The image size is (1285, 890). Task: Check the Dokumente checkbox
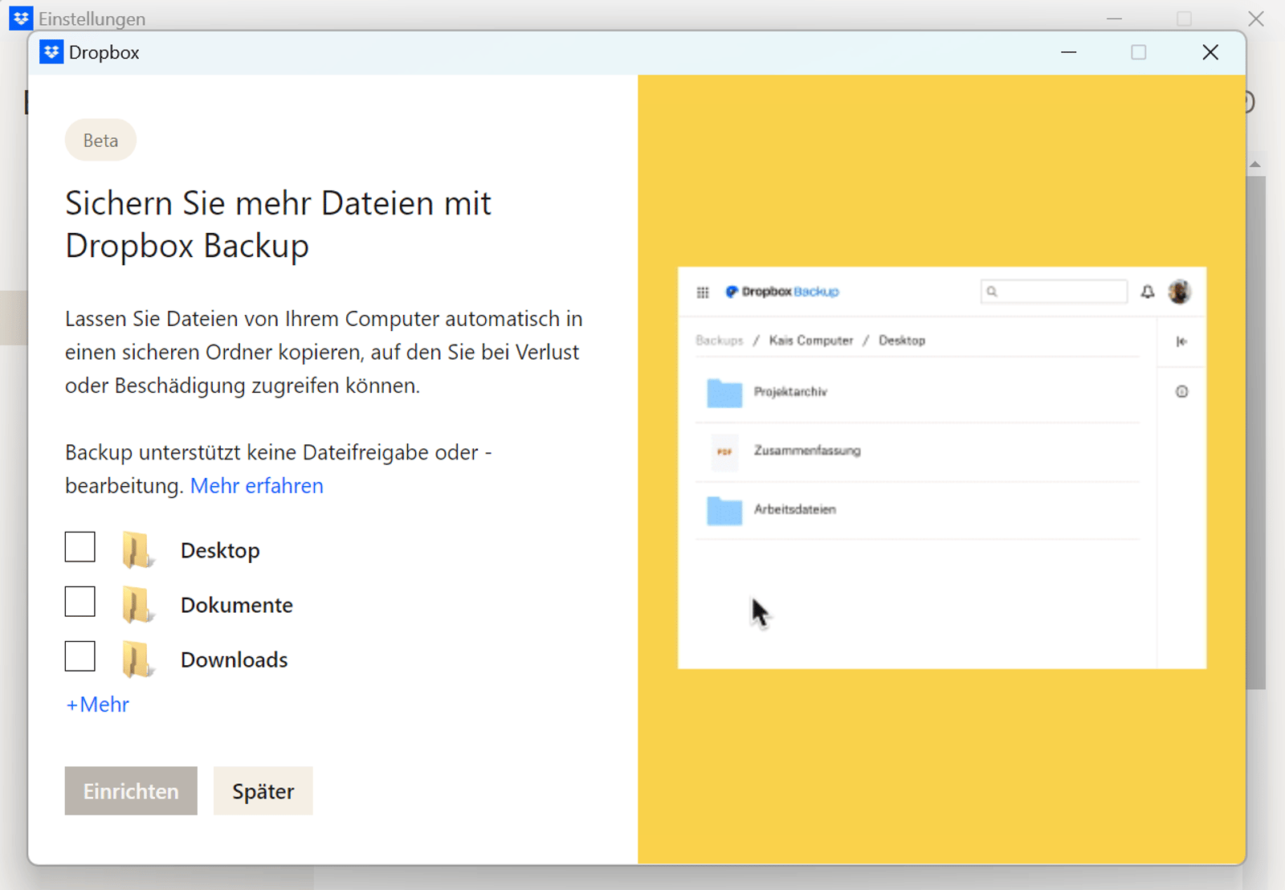click(80, 602)
